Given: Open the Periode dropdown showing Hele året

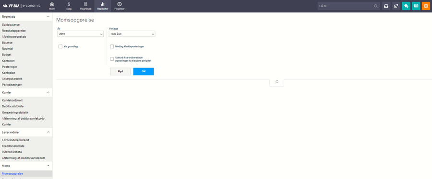Looking at the screenshot, I should tap(132, 34).
